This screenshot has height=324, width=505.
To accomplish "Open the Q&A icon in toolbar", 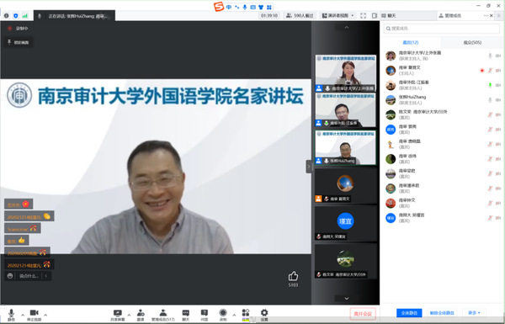I will [205, 315].
